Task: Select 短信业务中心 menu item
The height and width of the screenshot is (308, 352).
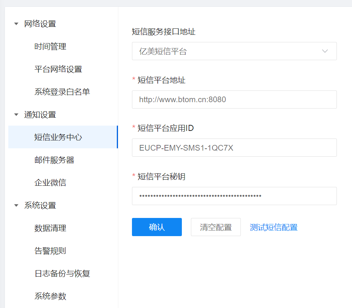Action: [58, 137]
